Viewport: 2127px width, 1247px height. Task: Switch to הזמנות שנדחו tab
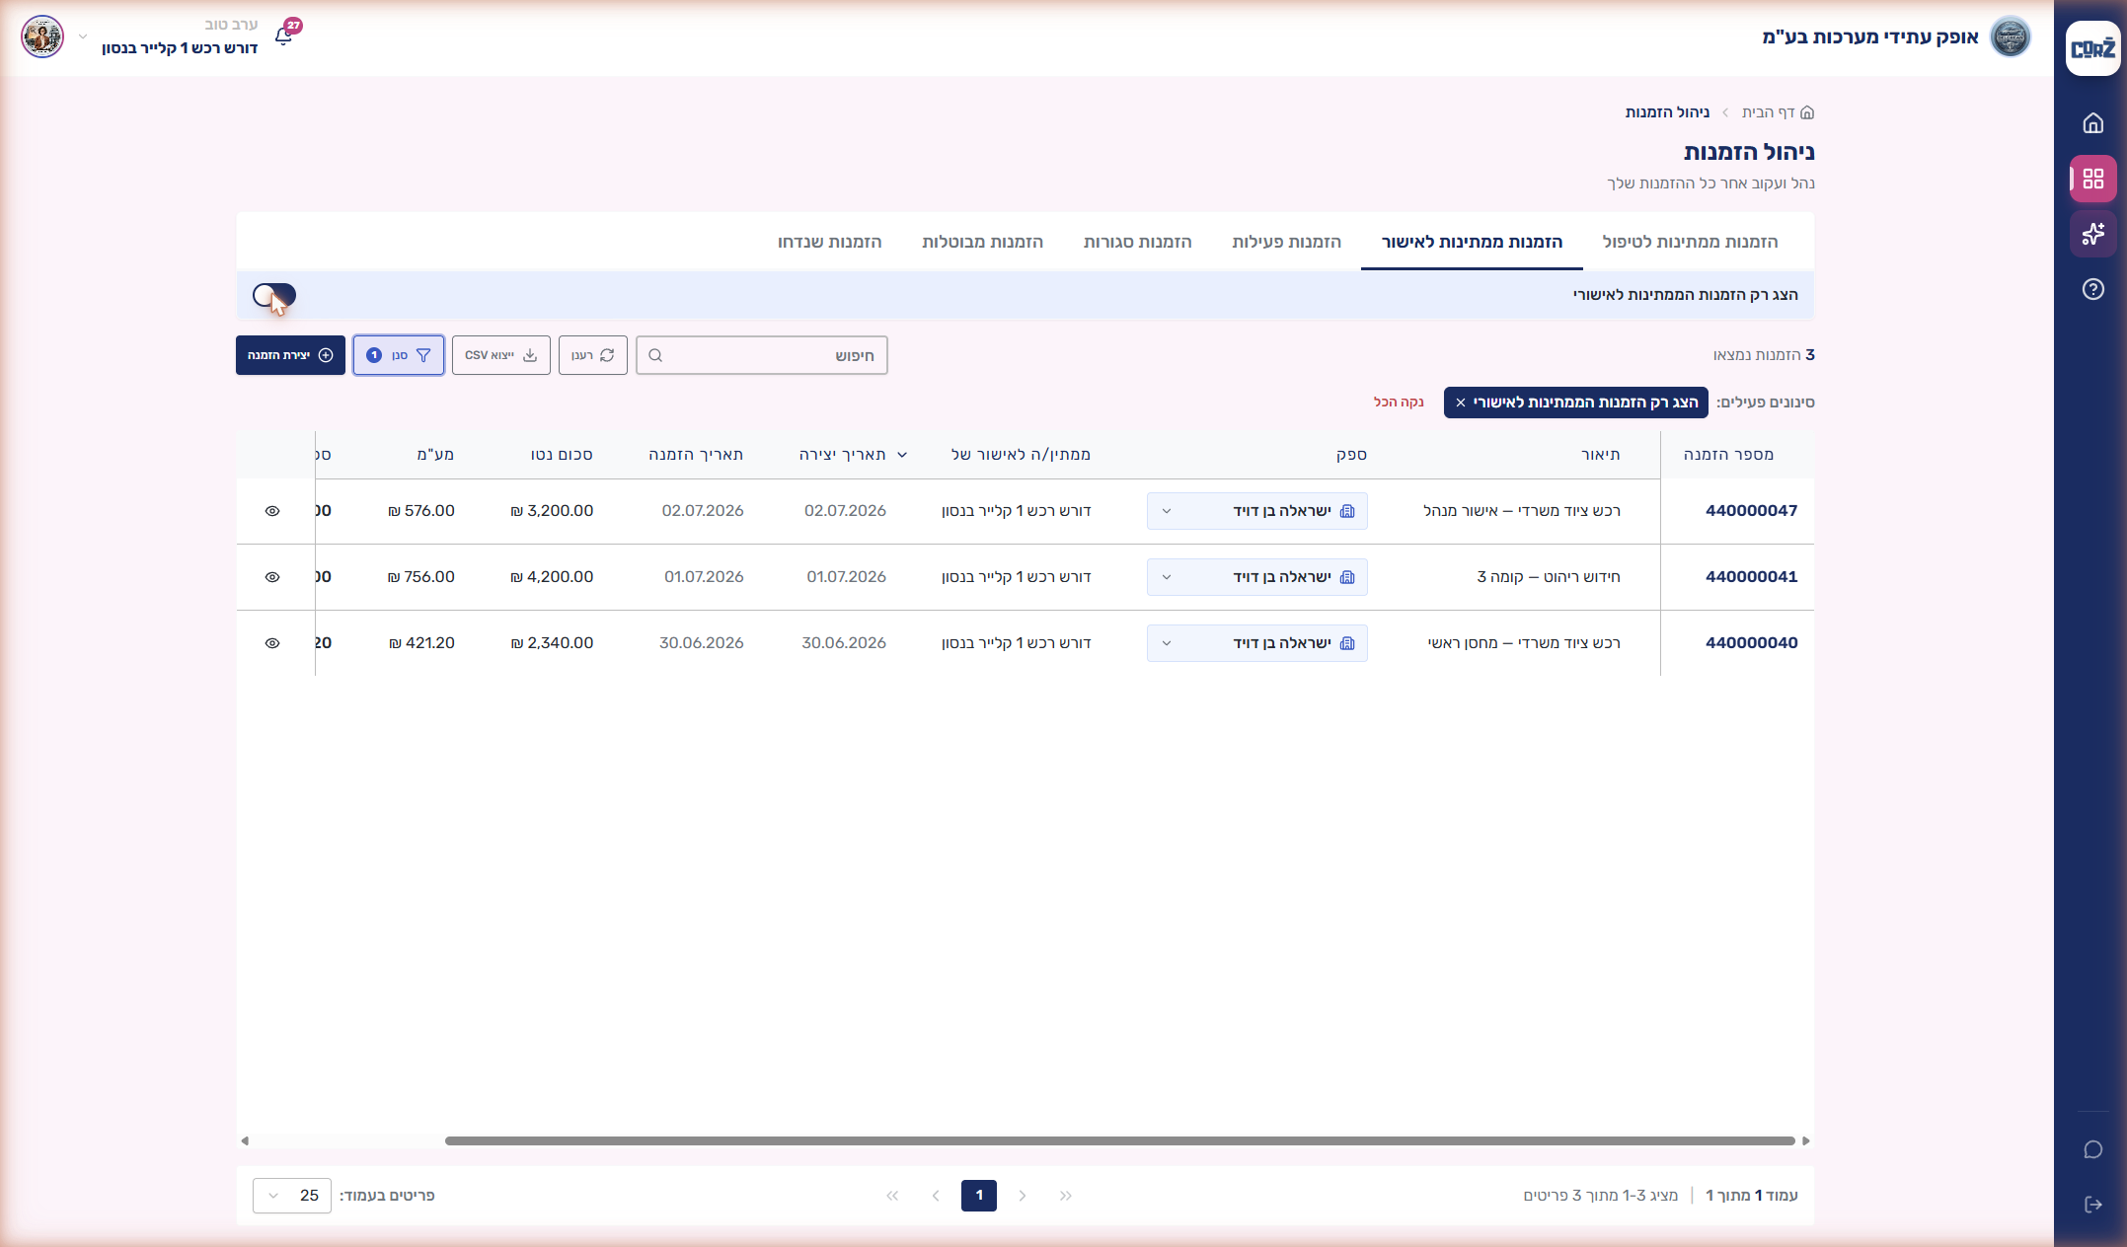tap(829, 242)
